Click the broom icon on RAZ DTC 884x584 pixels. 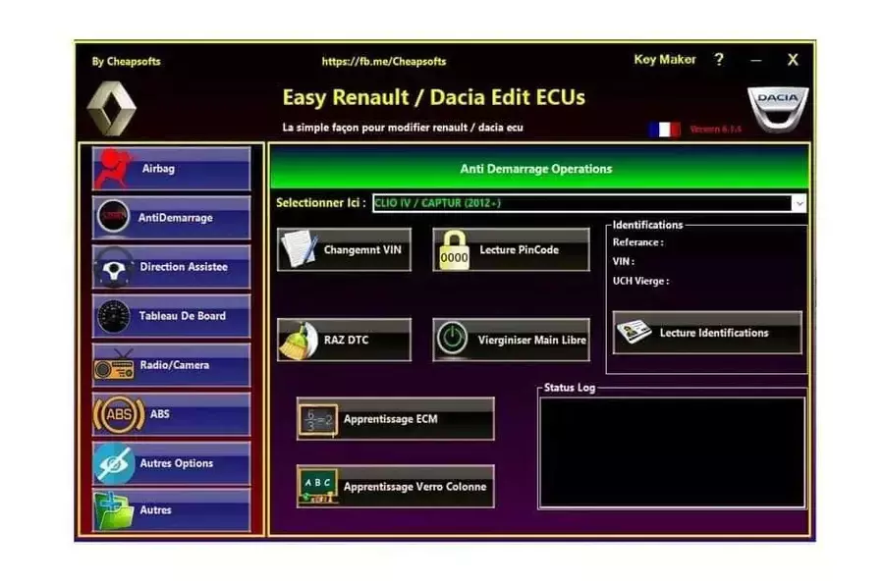[299, 341]
